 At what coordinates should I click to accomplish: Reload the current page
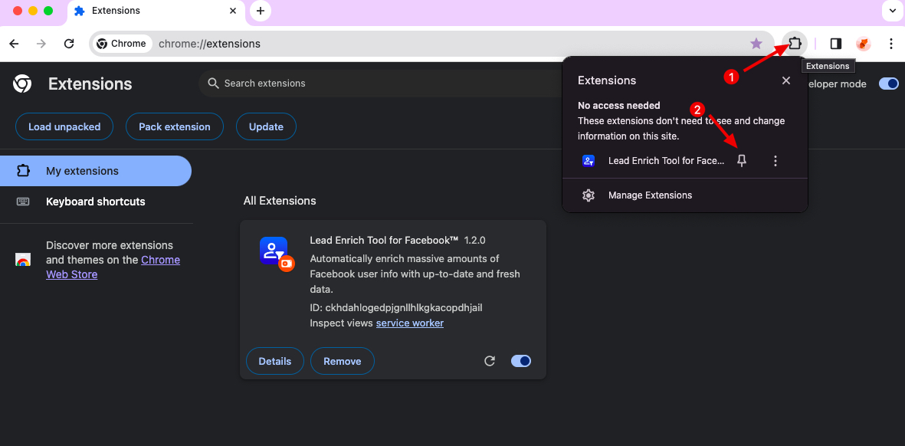point(69,44)
